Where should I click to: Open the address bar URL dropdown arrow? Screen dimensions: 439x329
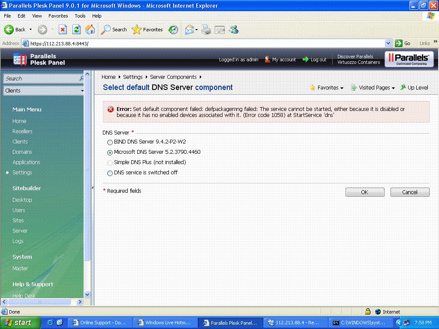(x=388, y=43)
